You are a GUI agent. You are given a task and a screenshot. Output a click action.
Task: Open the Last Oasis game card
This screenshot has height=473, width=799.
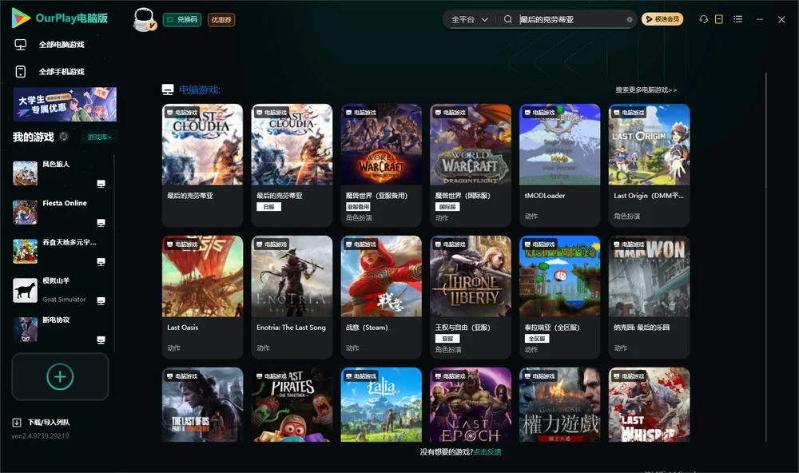tap(202, 297)
